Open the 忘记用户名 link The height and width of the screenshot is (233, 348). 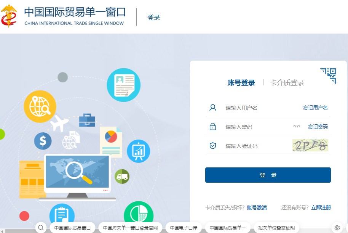tap(315, 108)
